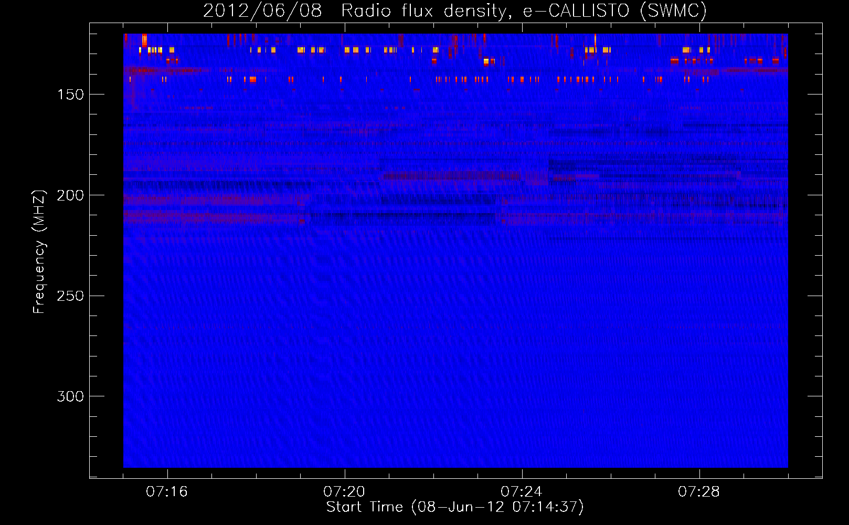Image resolution: width=849 pixels, height=525 pixels.
Task: Click the 250 frequency tick label
Action: coord(70,296)
